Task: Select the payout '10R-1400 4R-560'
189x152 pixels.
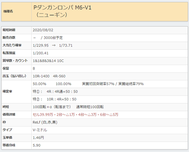Action: 49,76
